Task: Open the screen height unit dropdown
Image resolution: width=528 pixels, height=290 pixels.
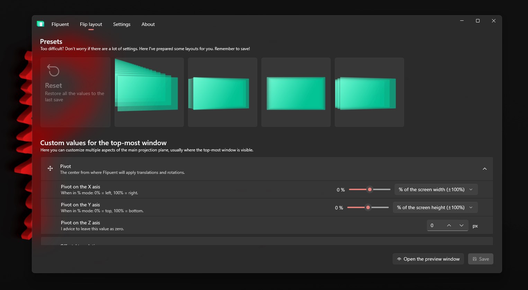Action: [435, 207]
